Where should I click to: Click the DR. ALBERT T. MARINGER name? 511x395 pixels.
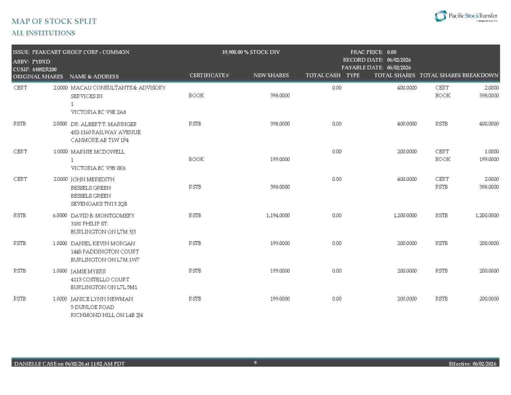(x=104, y=124)
